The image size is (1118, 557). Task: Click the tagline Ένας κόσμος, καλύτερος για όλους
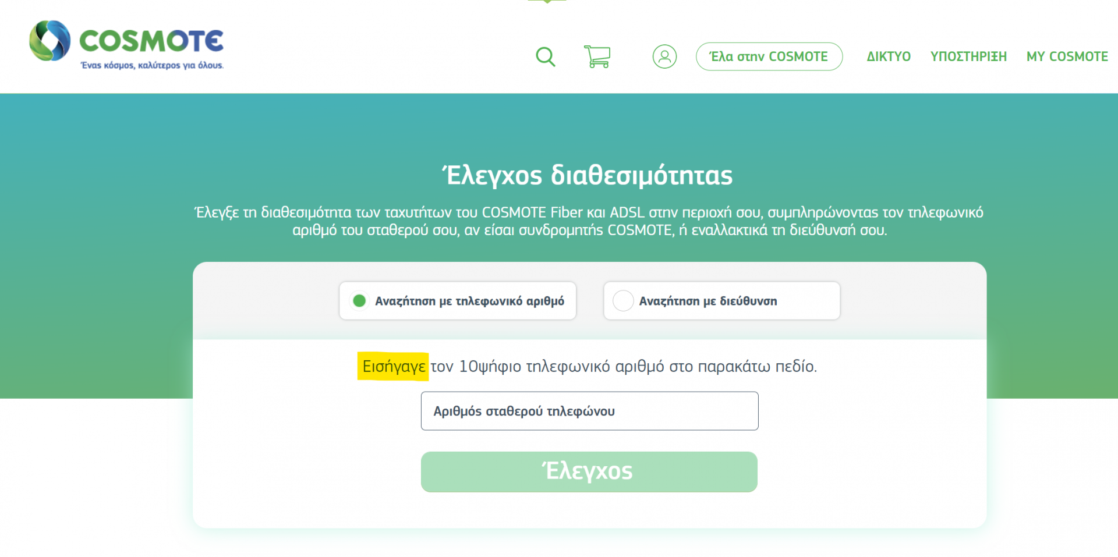pos(152,65)
